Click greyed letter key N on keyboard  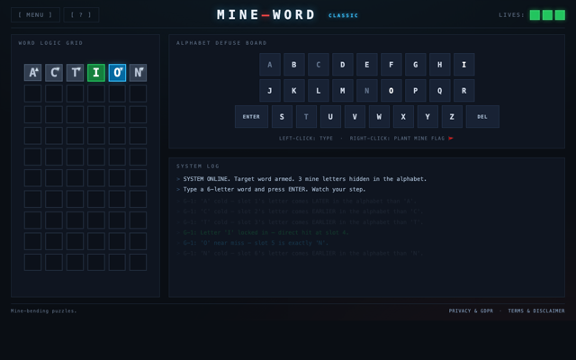[x=367, y=90]
